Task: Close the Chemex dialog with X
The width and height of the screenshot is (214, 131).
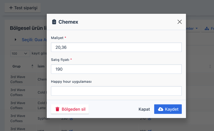Action: [x=179, y=22]
